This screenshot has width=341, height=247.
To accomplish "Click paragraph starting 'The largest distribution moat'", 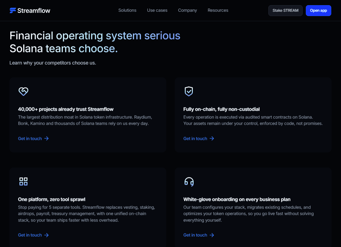I will [x=85, y=120].
